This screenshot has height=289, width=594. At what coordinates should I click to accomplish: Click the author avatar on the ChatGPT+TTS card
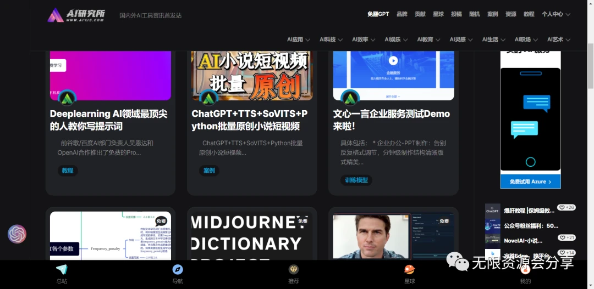click(209, 99)
